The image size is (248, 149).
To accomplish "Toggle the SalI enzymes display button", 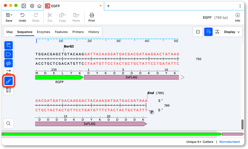I will 9,46.
